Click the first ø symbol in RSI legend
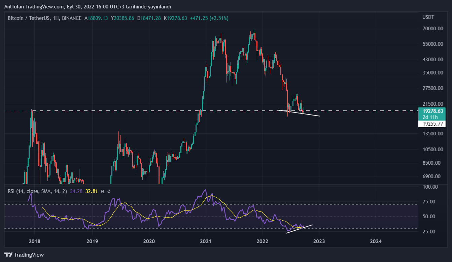The width and height of the screenshot is (452, 262). [102, 191]
